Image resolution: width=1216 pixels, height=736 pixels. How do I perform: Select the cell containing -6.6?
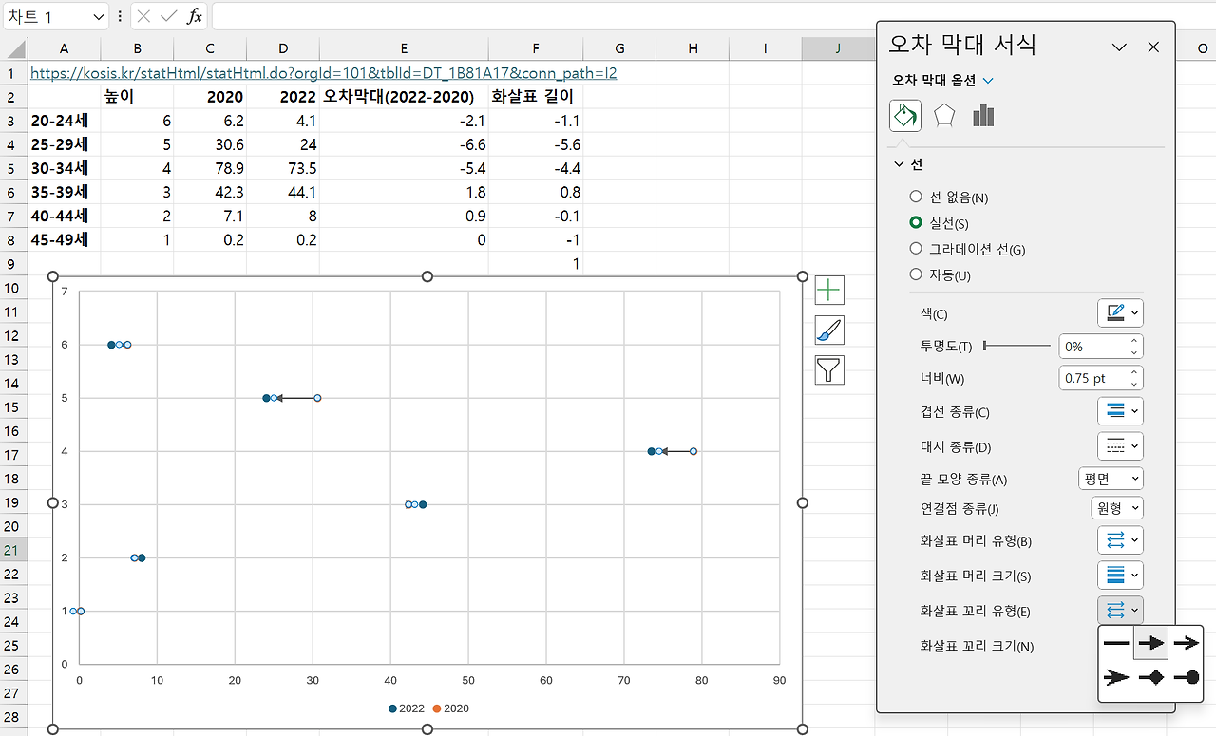click(404, 144)
